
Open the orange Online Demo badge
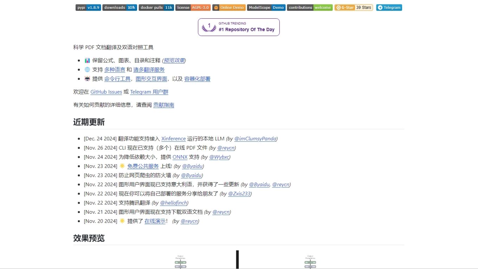coord(229,7)
